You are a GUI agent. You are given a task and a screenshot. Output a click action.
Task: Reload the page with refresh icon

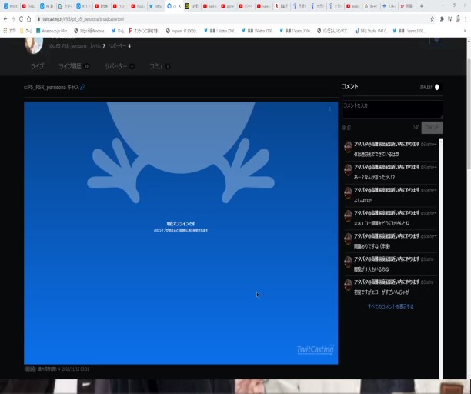pyautogui.click(x=21, y=19)
